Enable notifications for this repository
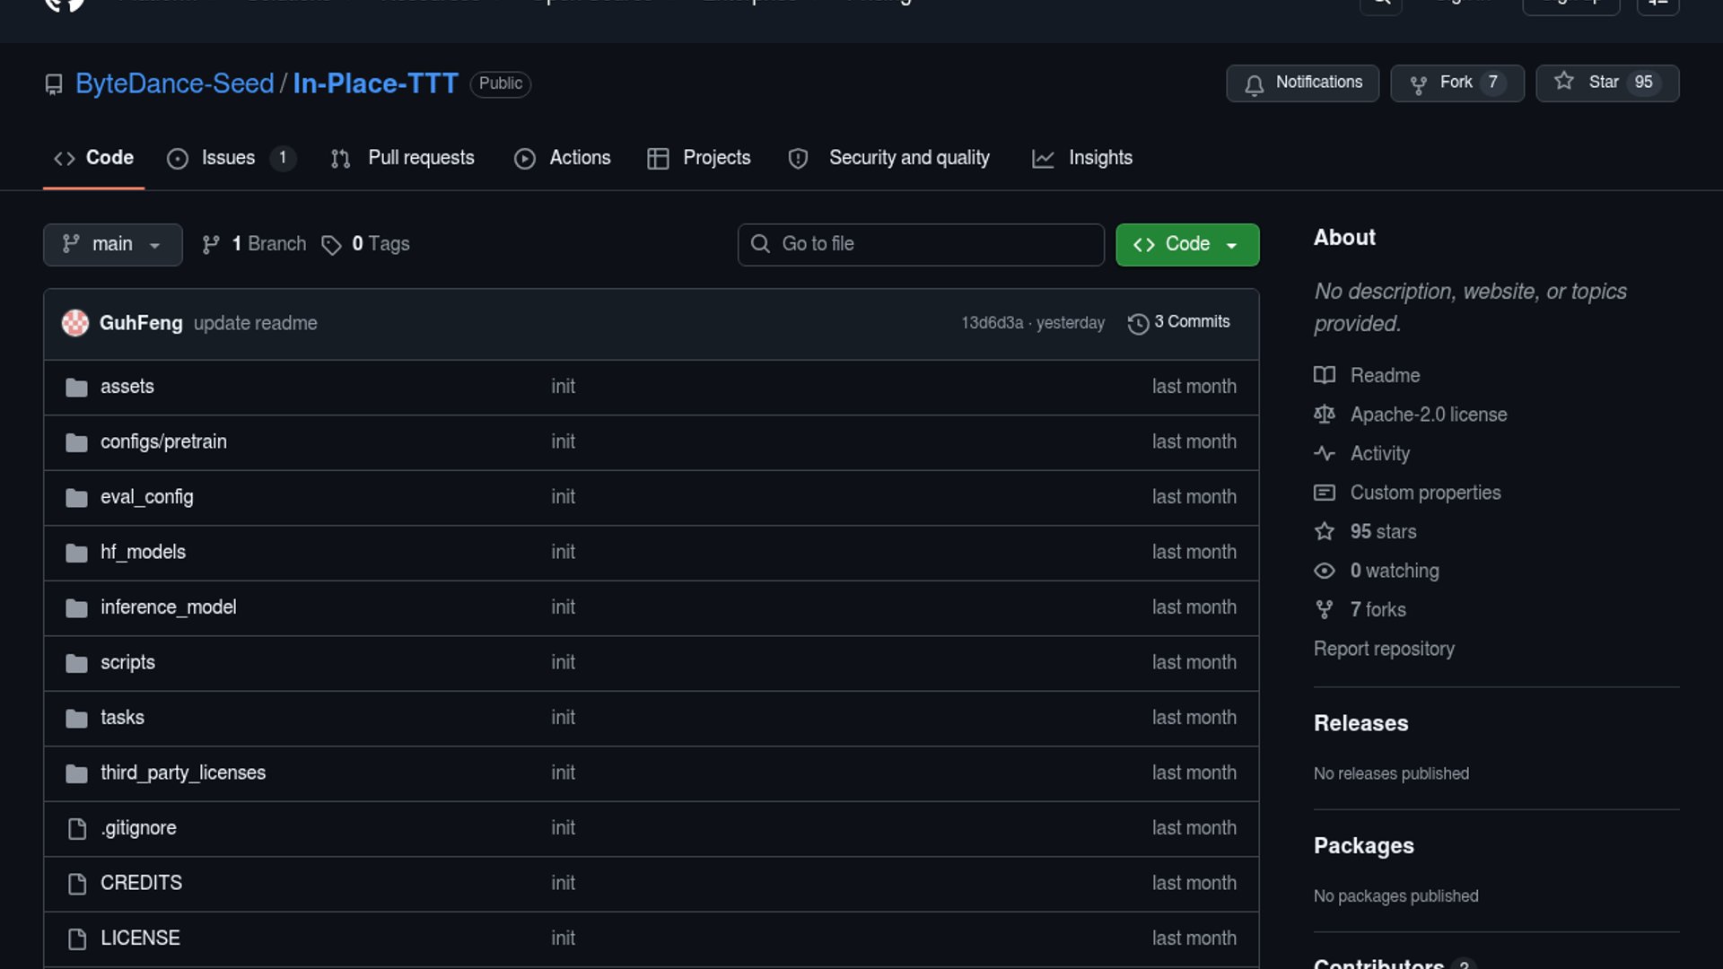This screenshot has width=1723, height=969. [x=1301, y=83]
